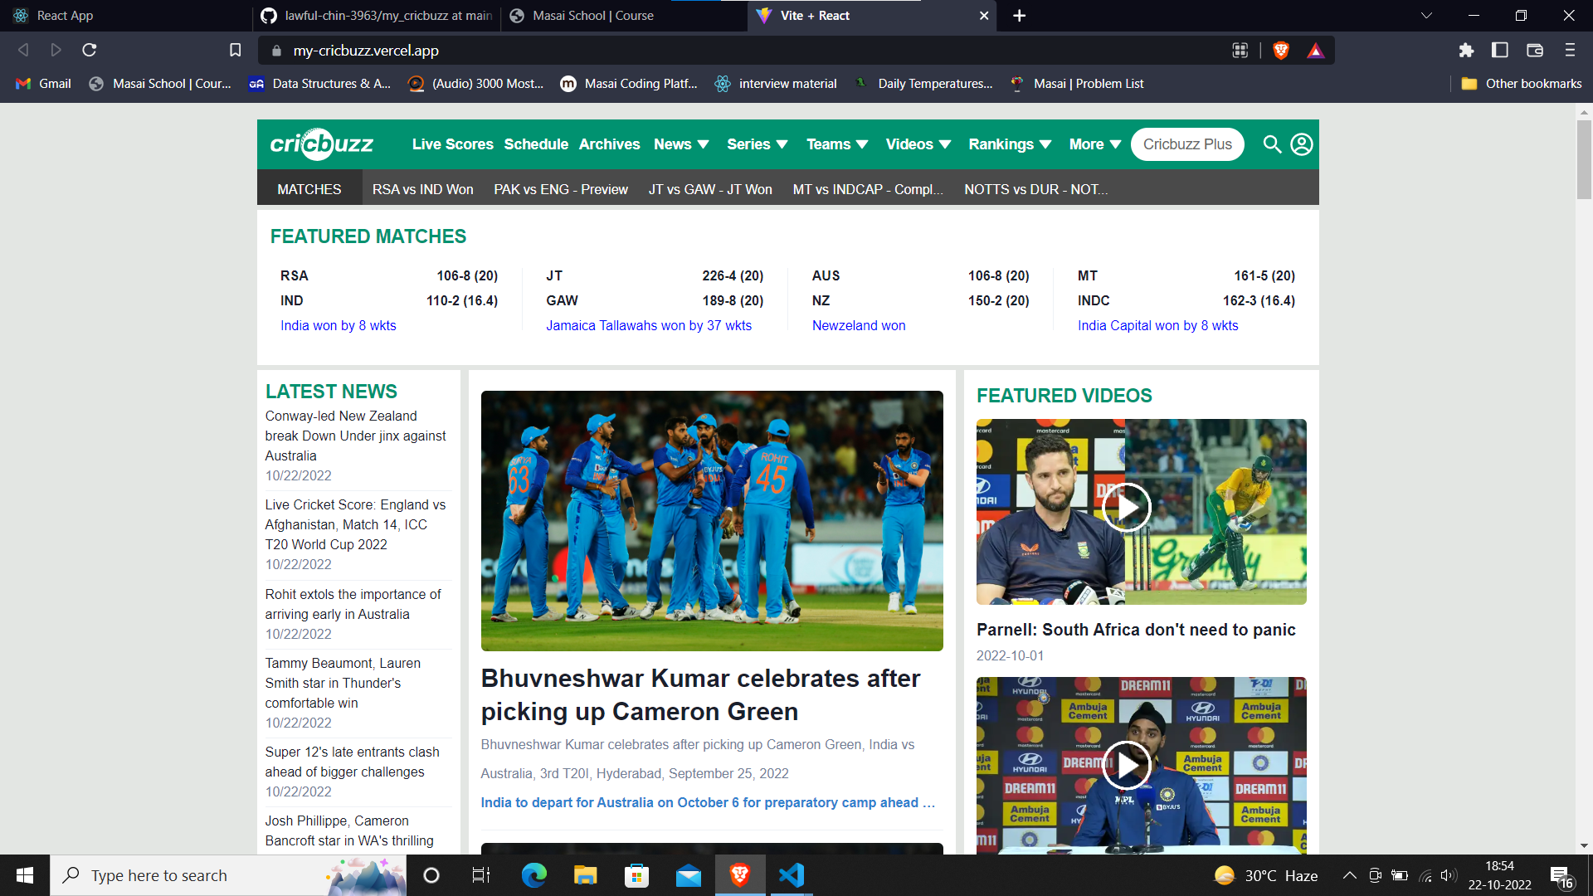This screenshot has height=896, width=1593.
Task: Reload the page
Action: pos(90,51)
